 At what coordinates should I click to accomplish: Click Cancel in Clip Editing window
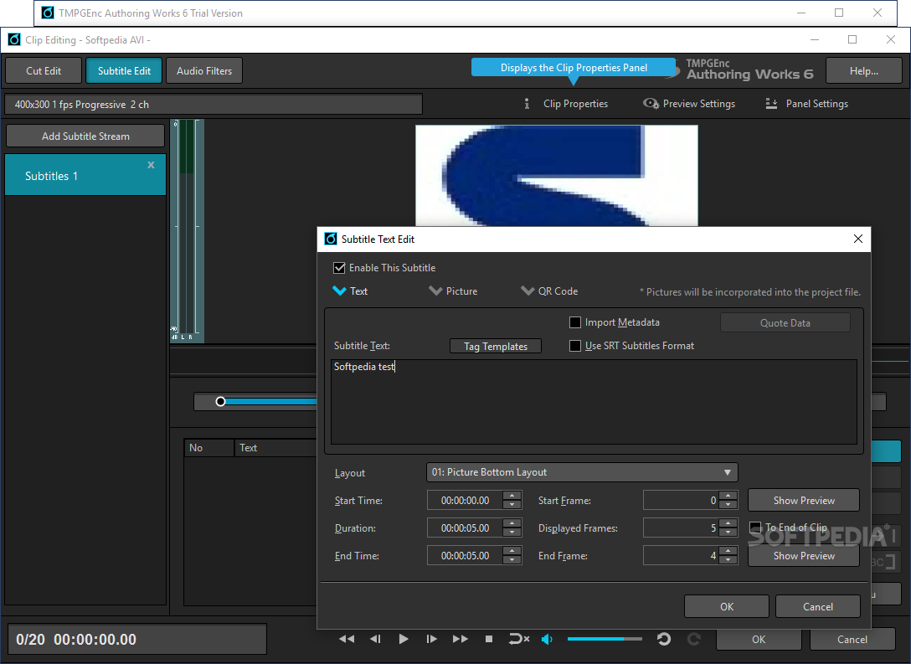tap(852, 639)
